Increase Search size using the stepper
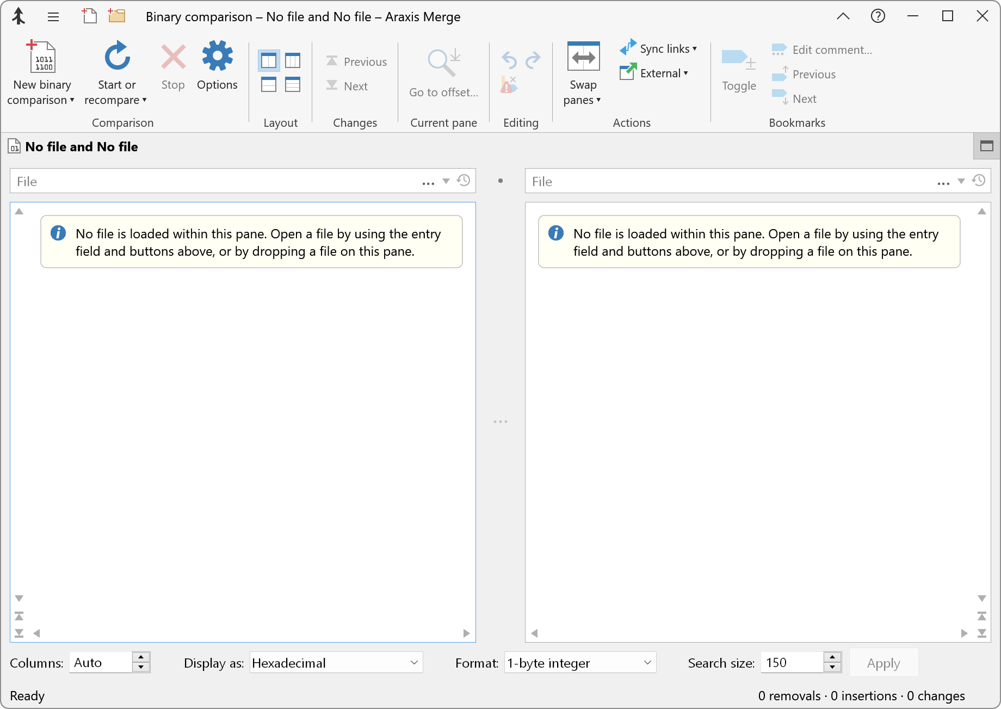Viewport: 1001px width, 709px height. point(832,658)
